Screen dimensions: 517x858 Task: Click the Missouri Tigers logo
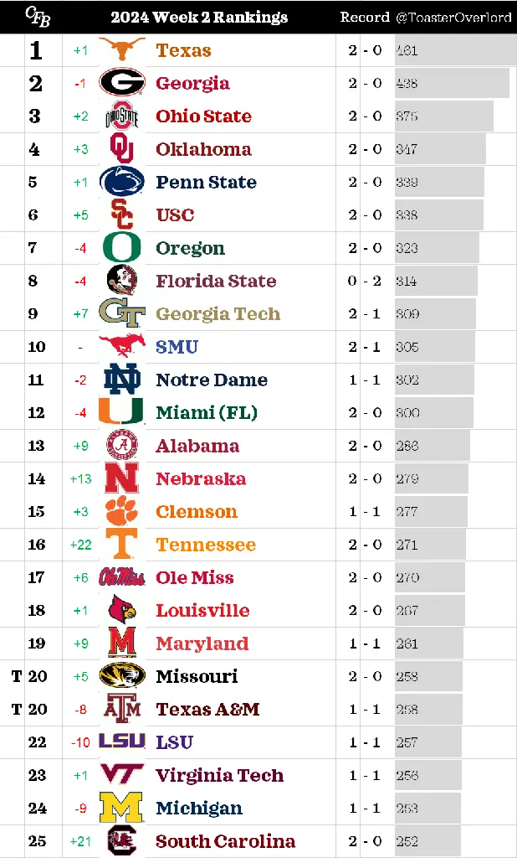coord(122,675)
